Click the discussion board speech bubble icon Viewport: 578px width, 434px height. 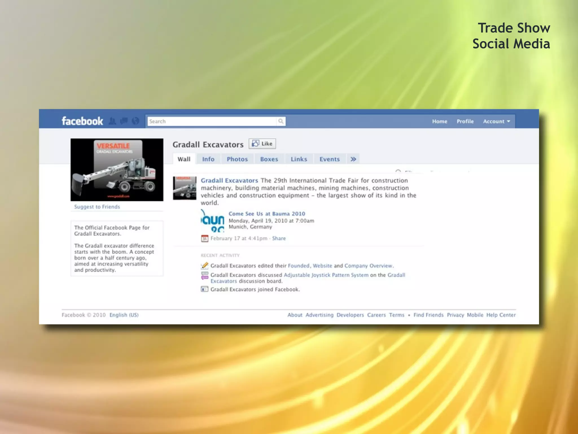(x=205, y=275)
